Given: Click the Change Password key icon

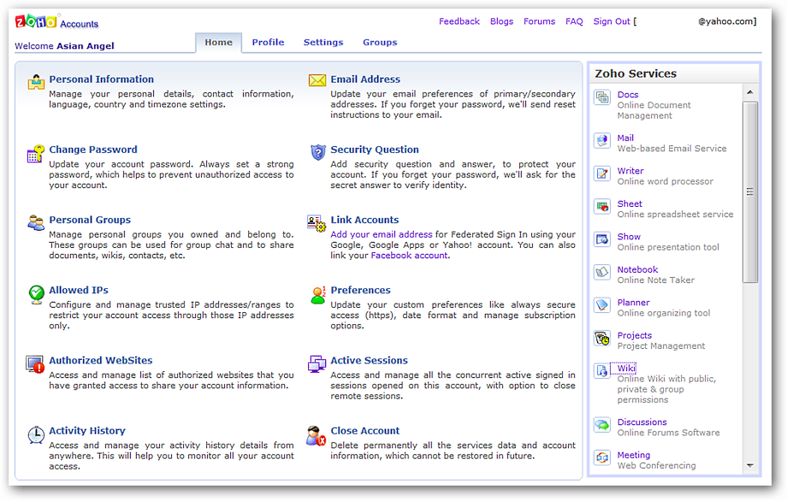Looking at the screenshot, I should coord(36,153).
